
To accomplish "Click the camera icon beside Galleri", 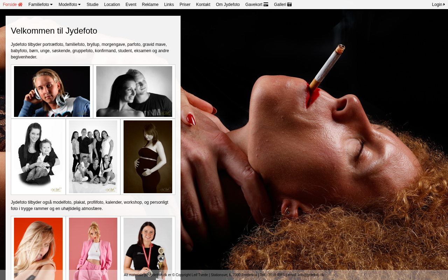I will coord(289,5).
